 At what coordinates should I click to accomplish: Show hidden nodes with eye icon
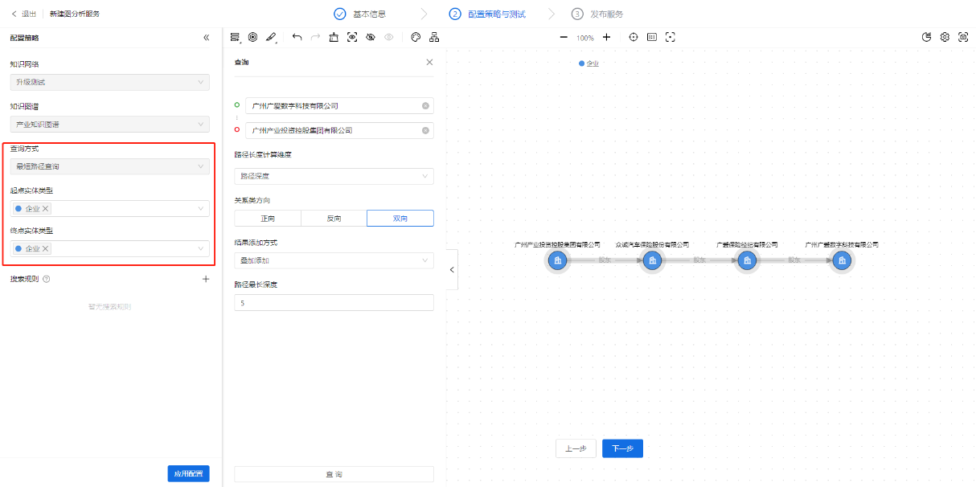389,37
